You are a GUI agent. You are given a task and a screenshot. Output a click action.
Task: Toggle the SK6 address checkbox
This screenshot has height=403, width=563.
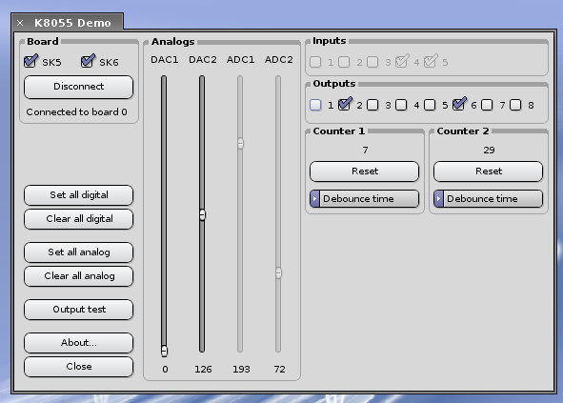coord(88,61)
